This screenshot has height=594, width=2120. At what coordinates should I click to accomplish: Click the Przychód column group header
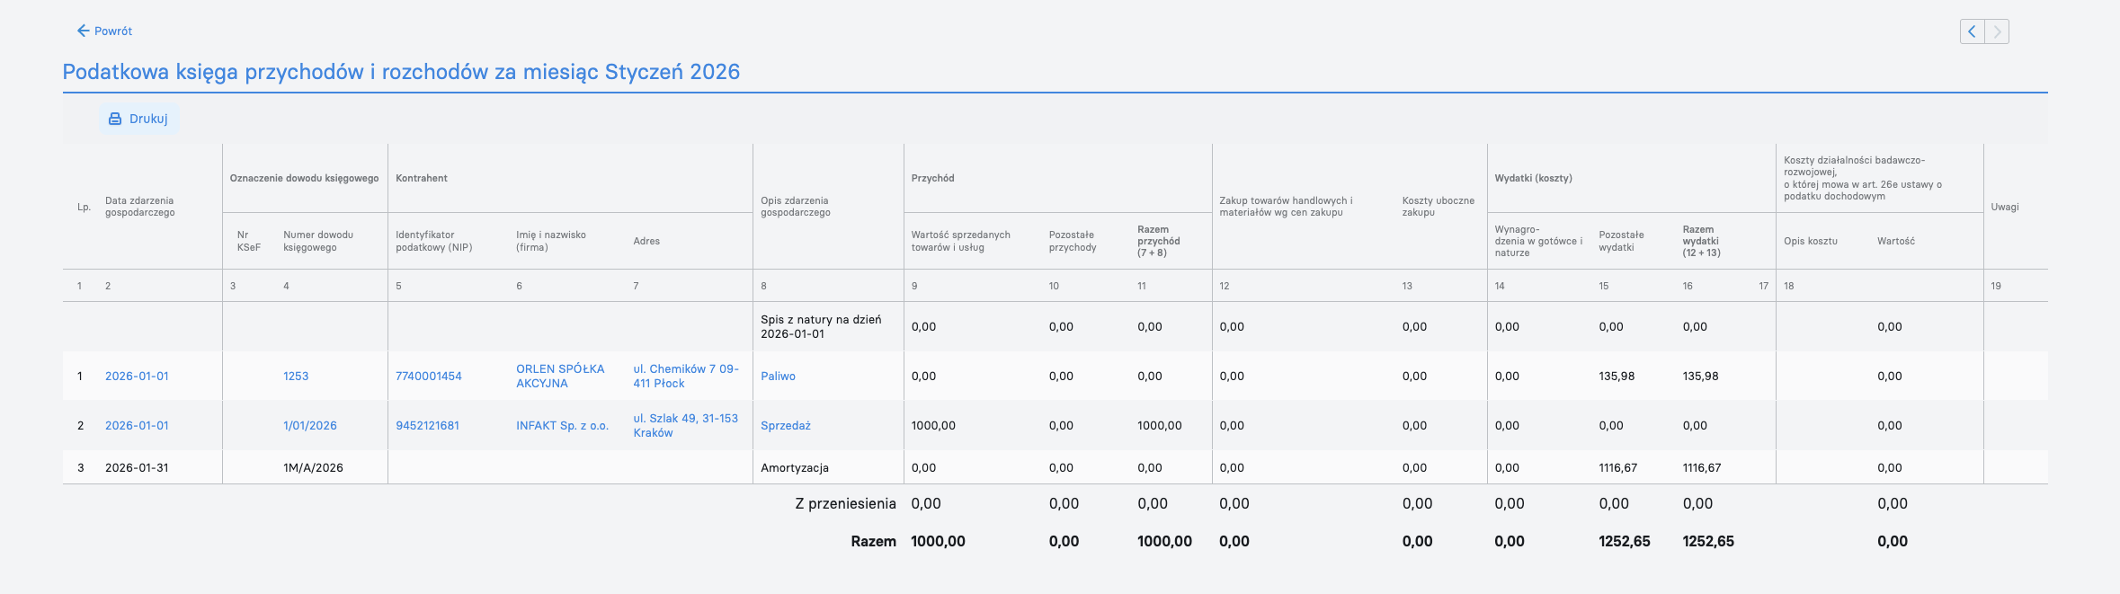point(932,178)
